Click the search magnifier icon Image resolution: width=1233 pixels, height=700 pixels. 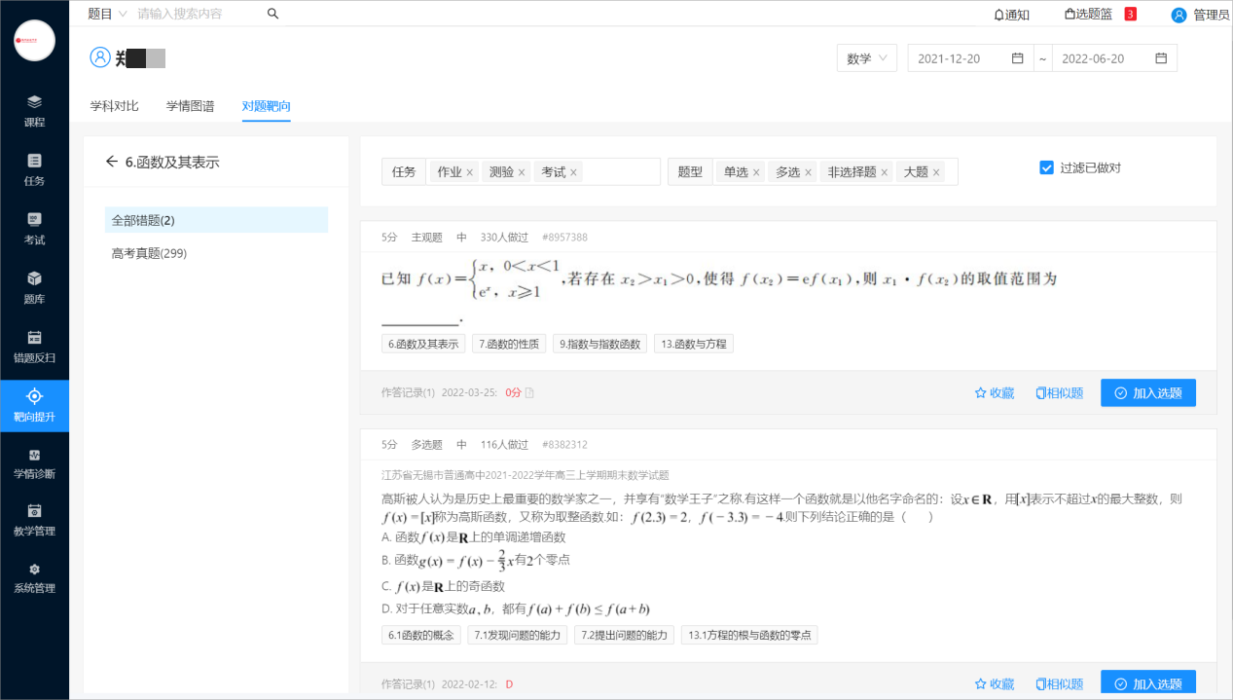272,14
